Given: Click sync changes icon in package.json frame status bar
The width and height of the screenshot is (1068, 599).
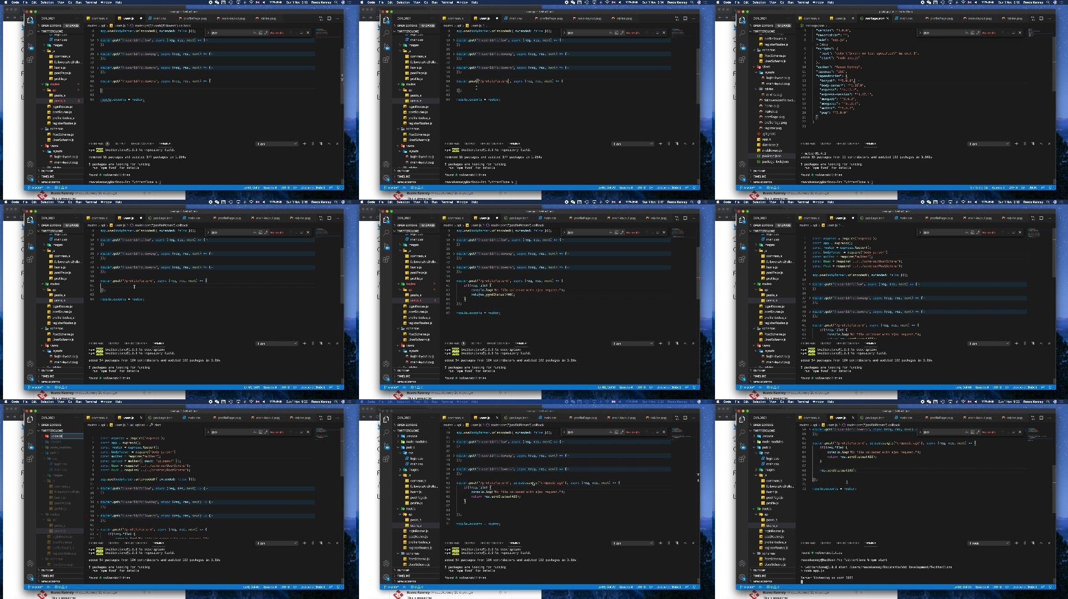Looking at the screenshot, I should (760, 187).
